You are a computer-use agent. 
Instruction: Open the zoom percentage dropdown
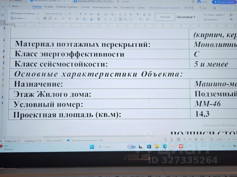(220, 139)
